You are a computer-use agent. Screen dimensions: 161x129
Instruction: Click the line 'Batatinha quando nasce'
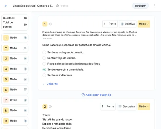click(57, 120)
